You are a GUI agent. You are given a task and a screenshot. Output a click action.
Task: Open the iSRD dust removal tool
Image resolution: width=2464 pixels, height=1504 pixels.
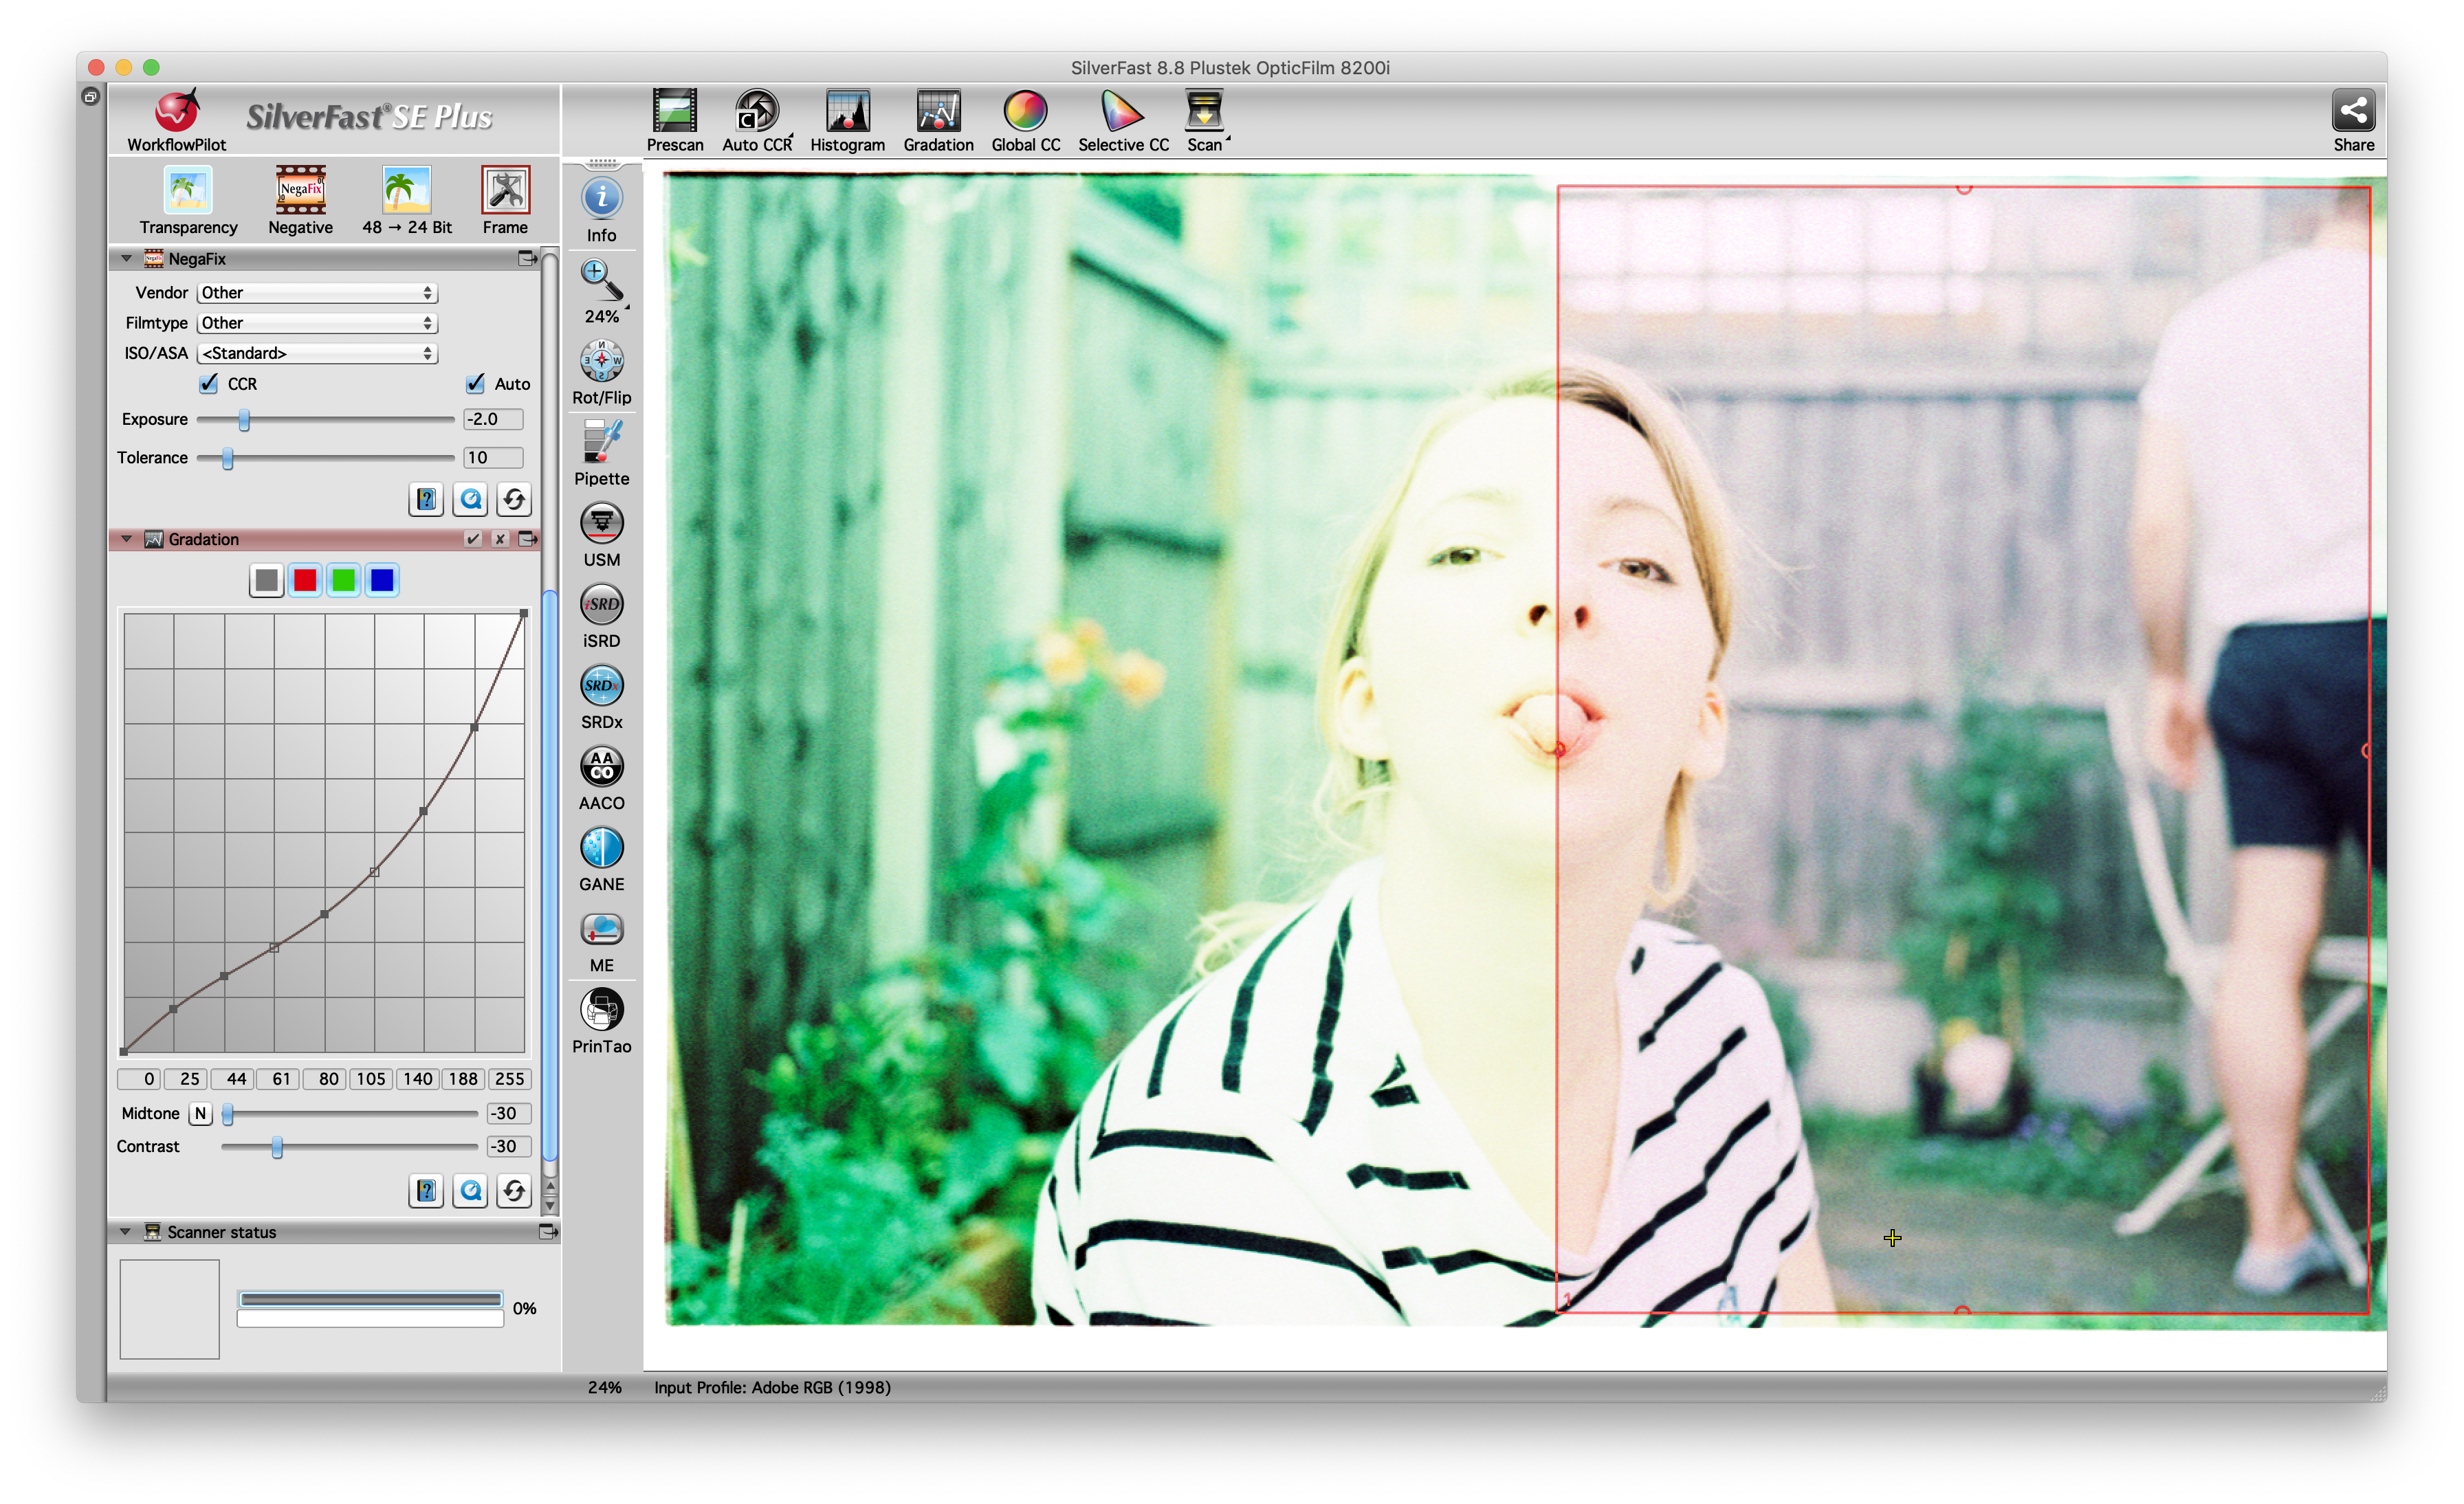(x=601, y=605)
